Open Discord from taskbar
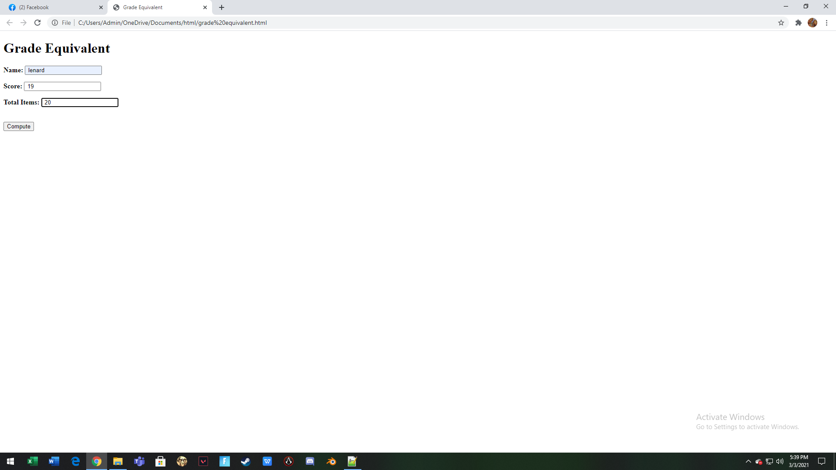Screen dimensions: 836x470 (310, 461)
